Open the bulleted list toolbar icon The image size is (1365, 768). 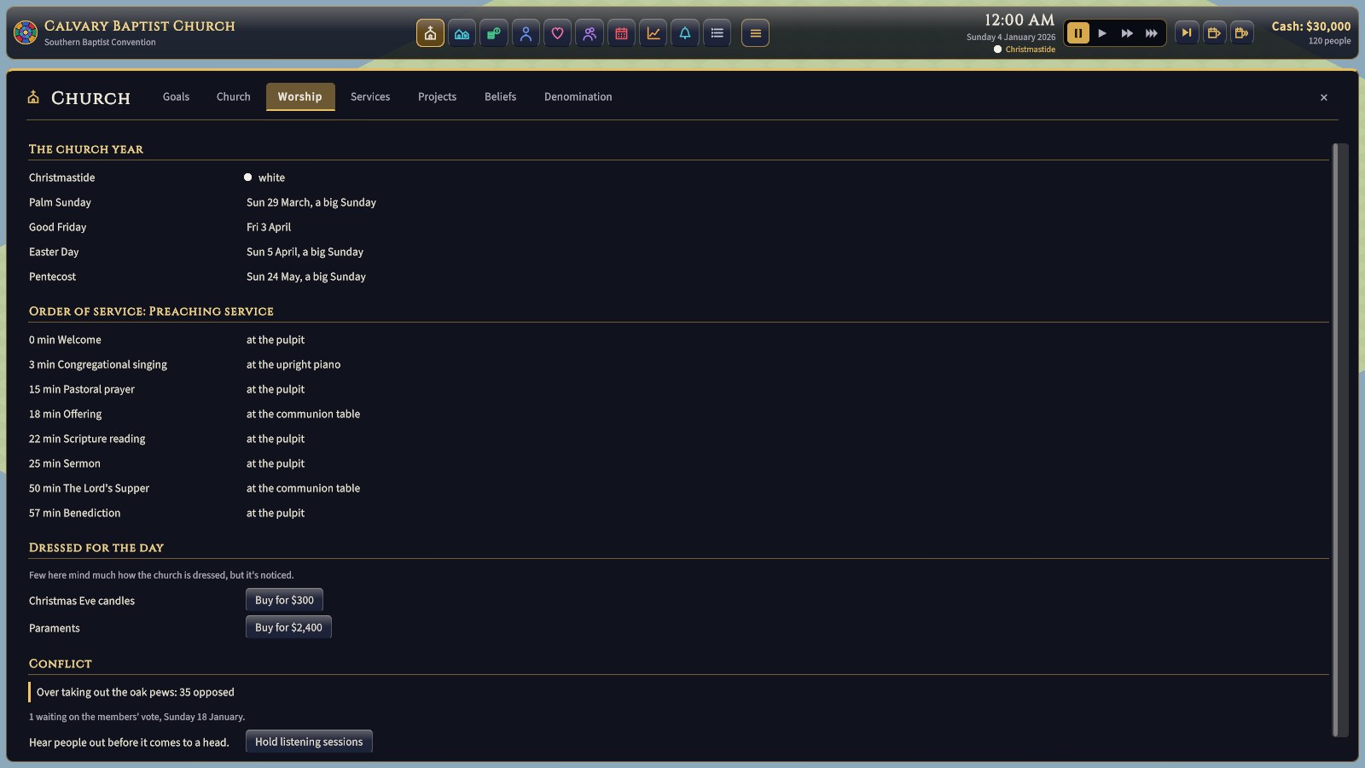tap(717, 33)
